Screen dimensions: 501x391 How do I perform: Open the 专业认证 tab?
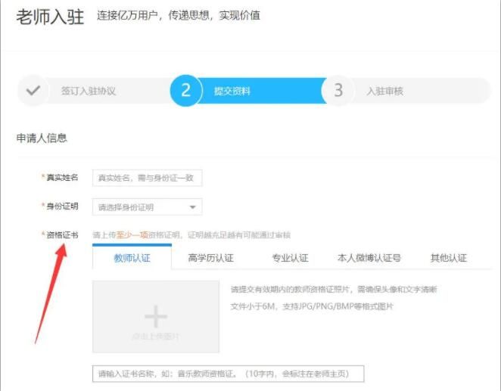(290, 258)
